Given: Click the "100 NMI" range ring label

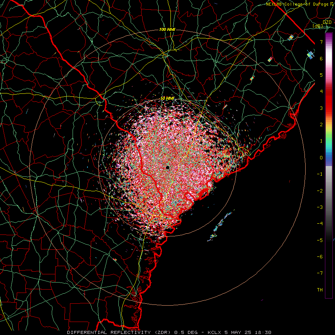Looking at the screenshot, I should coord(167,29).
